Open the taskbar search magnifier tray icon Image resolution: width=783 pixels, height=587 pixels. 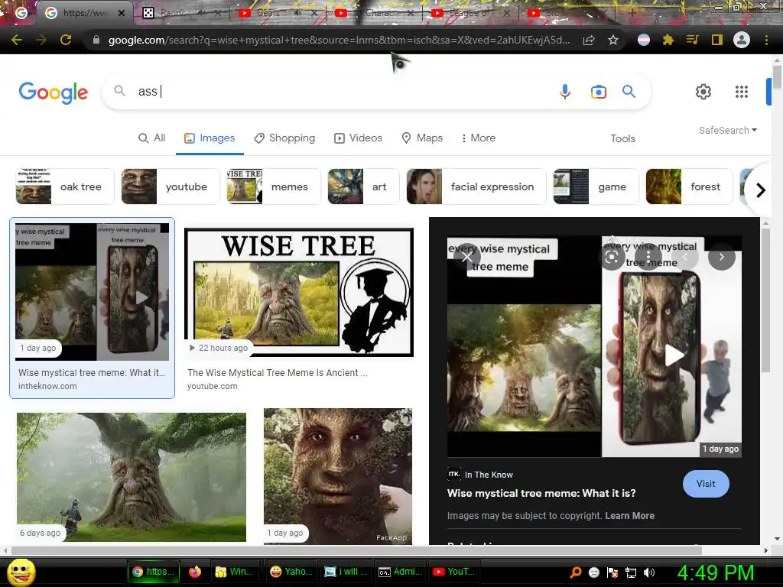click(x=576, y=572)
